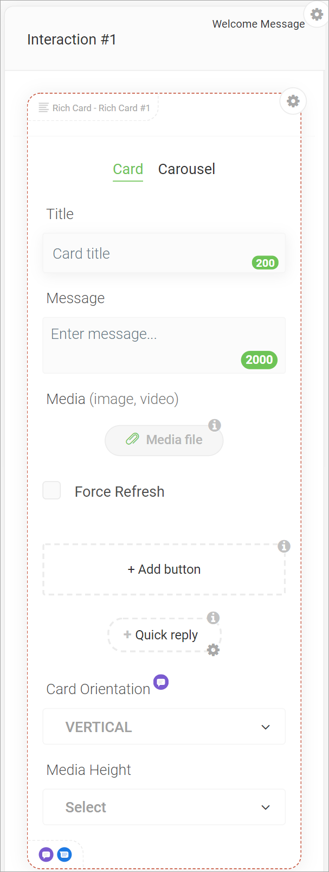Click Rich Card #1 drag handle icon

tap(44, 107)
